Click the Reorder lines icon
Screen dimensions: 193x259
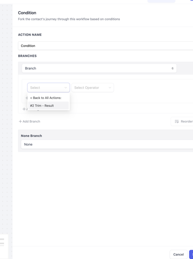177,122
